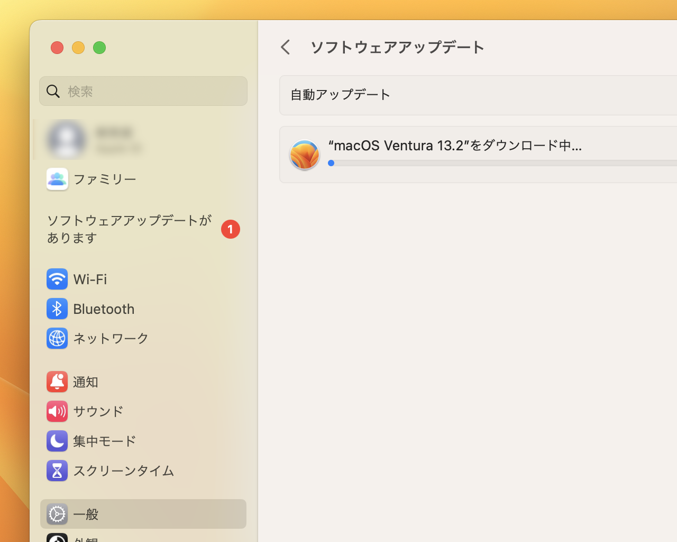Click the red badge showing 1 update
Viewport: 677px width, 542px height.
230,229
